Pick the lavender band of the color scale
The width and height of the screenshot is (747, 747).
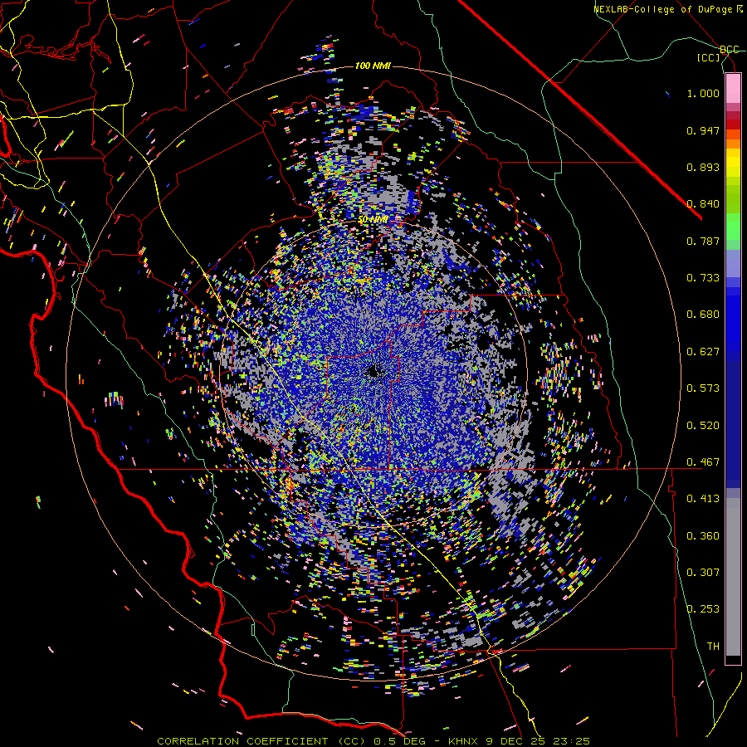pyautogui.click(x=733, y=263)
